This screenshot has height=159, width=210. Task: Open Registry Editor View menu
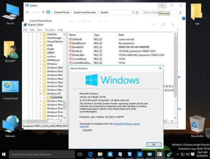click(x=40, y=30)
